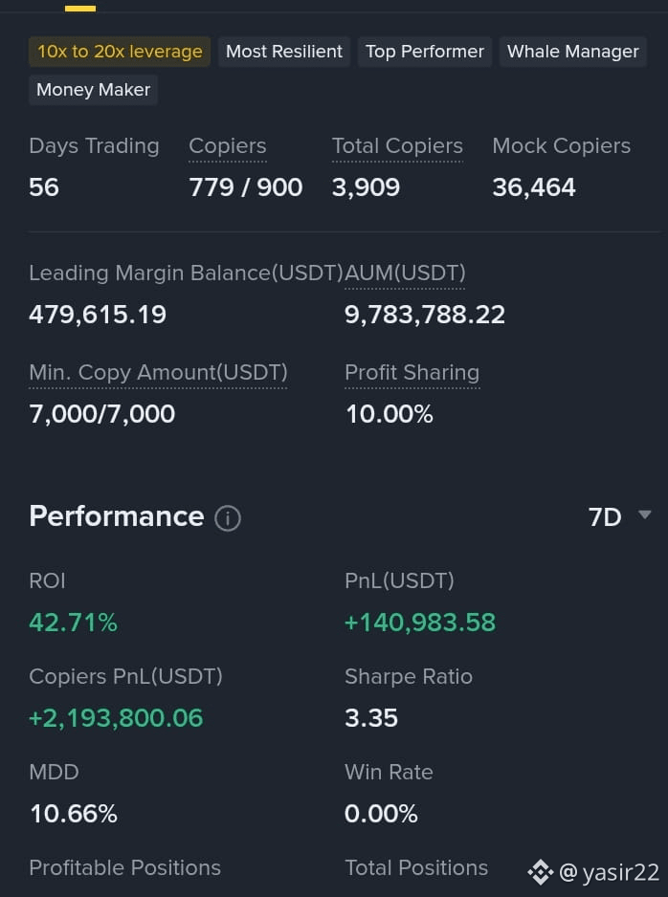This screenshot has width=668, height=897.
Task: Click the Top Performer badge
Action: [425, 52]
